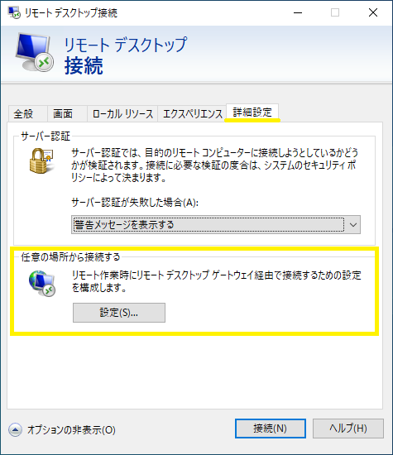This screenshot has width=393, height=455.
Task: Click the padlock server authentication icon
Action: coord(41,160)
